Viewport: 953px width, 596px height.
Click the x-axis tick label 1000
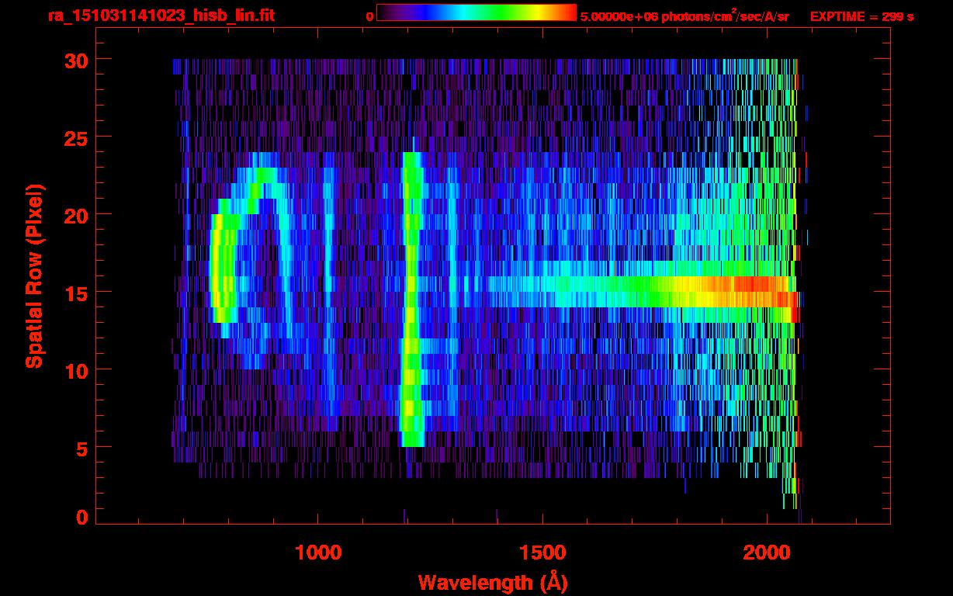318,552
